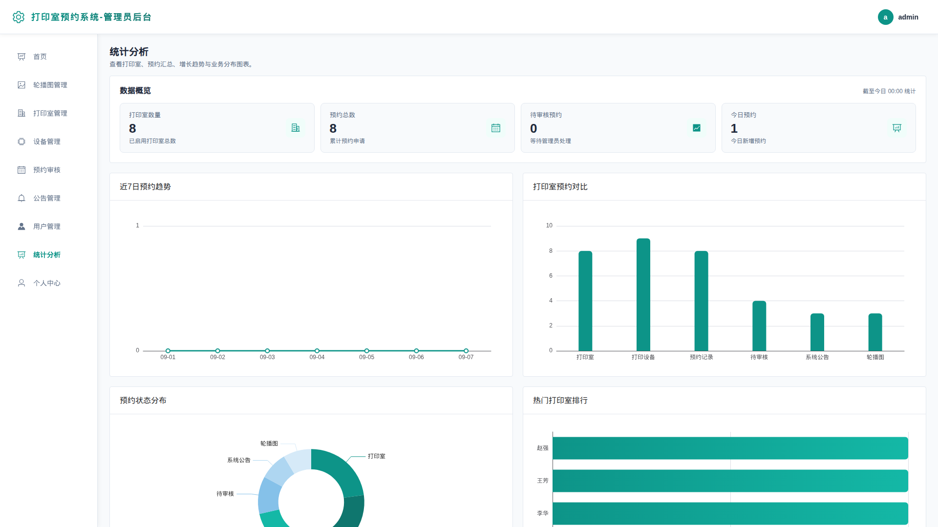Viewport: 938px width, 527px height.
Task: Click the 09-01 point on trend line
Action: (x=168, y=351)
